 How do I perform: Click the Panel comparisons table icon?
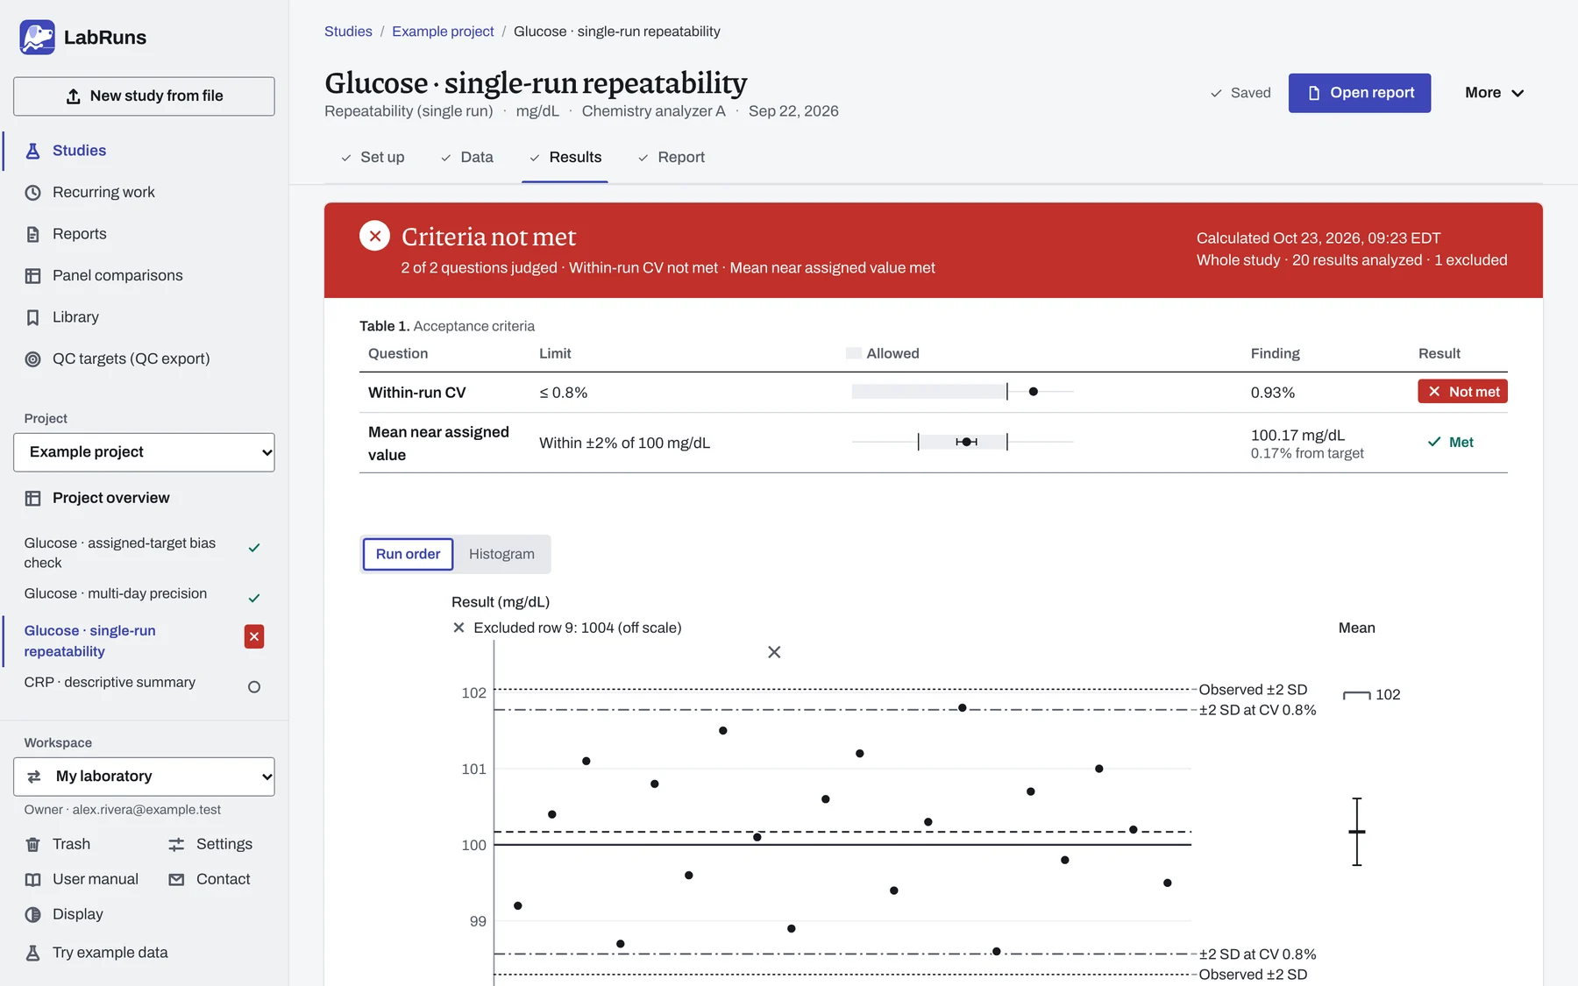pyautogui.click(x=32, y=276)
